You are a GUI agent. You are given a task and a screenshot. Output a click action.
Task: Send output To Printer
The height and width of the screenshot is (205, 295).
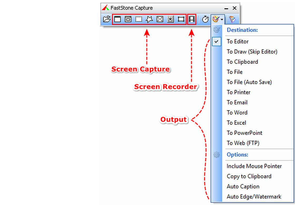(x=252, y=92)
